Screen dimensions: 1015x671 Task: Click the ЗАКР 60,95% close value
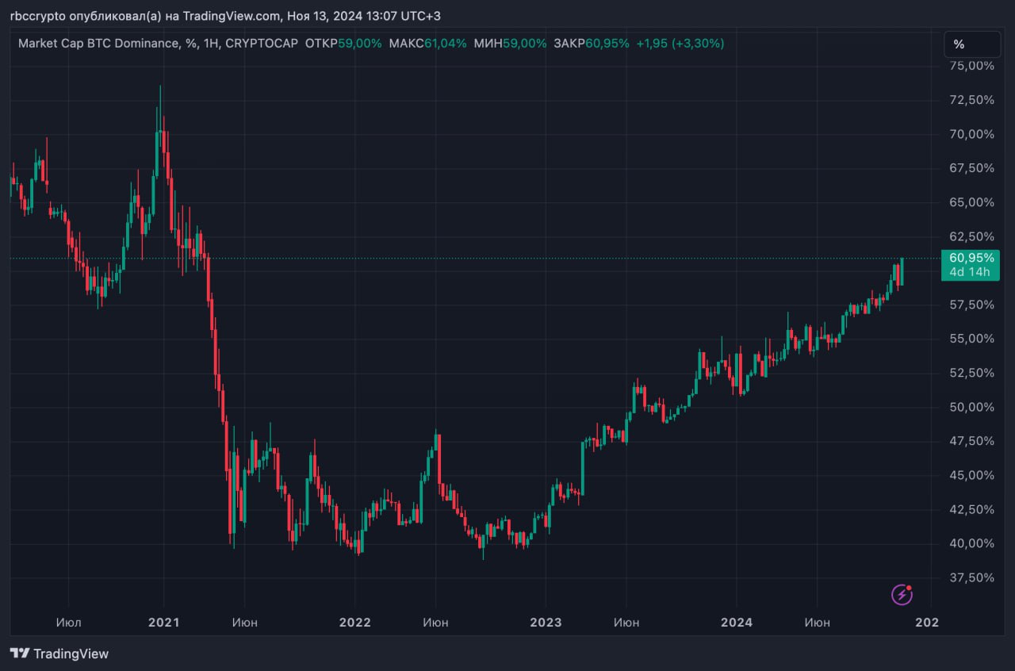click(x=592, y=44)
